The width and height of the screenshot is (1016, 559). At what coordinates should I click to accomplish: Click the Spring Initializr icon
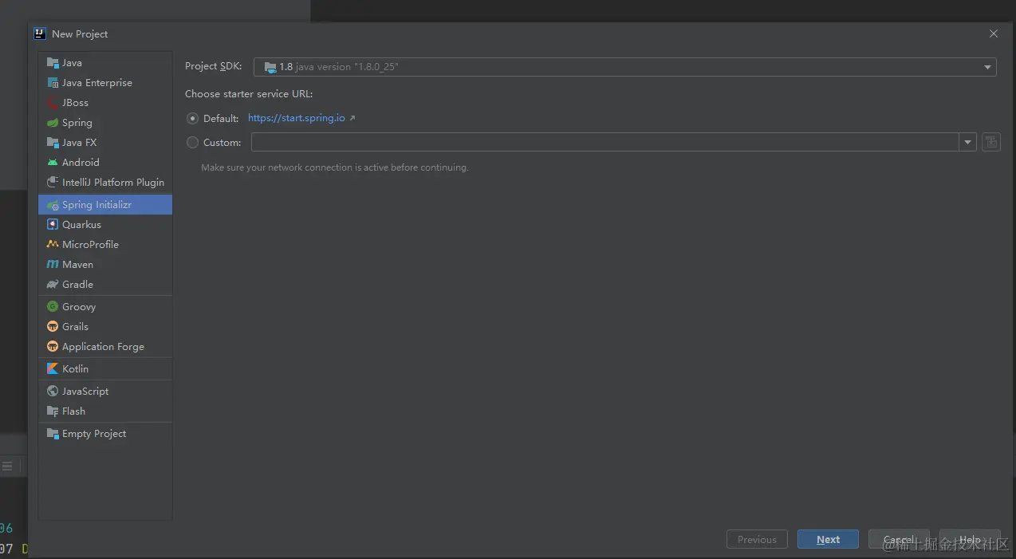click(53, 205)
